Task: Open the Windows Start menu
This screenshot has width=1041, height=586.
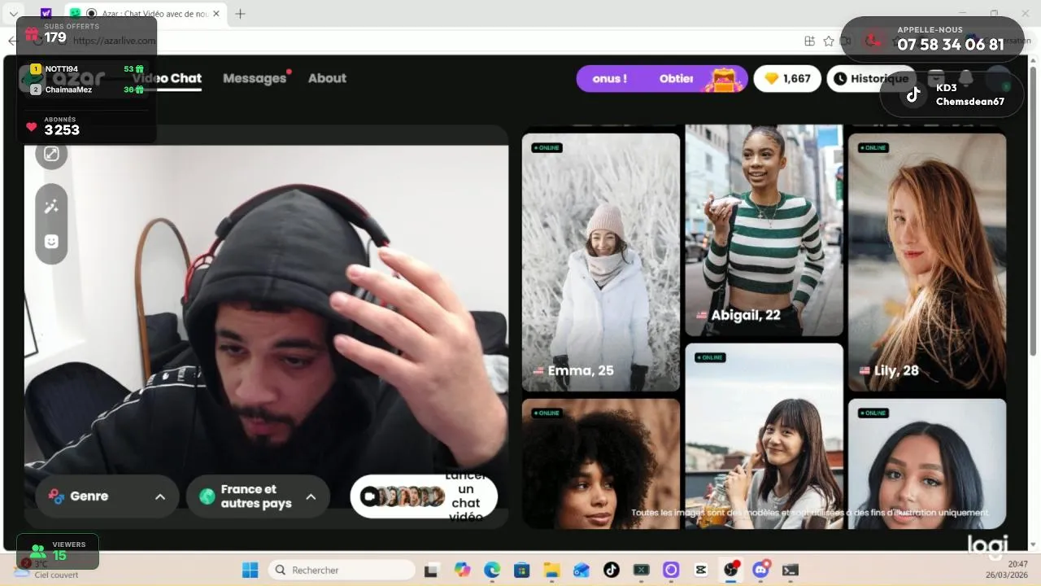Action: (x=250, y=570)
